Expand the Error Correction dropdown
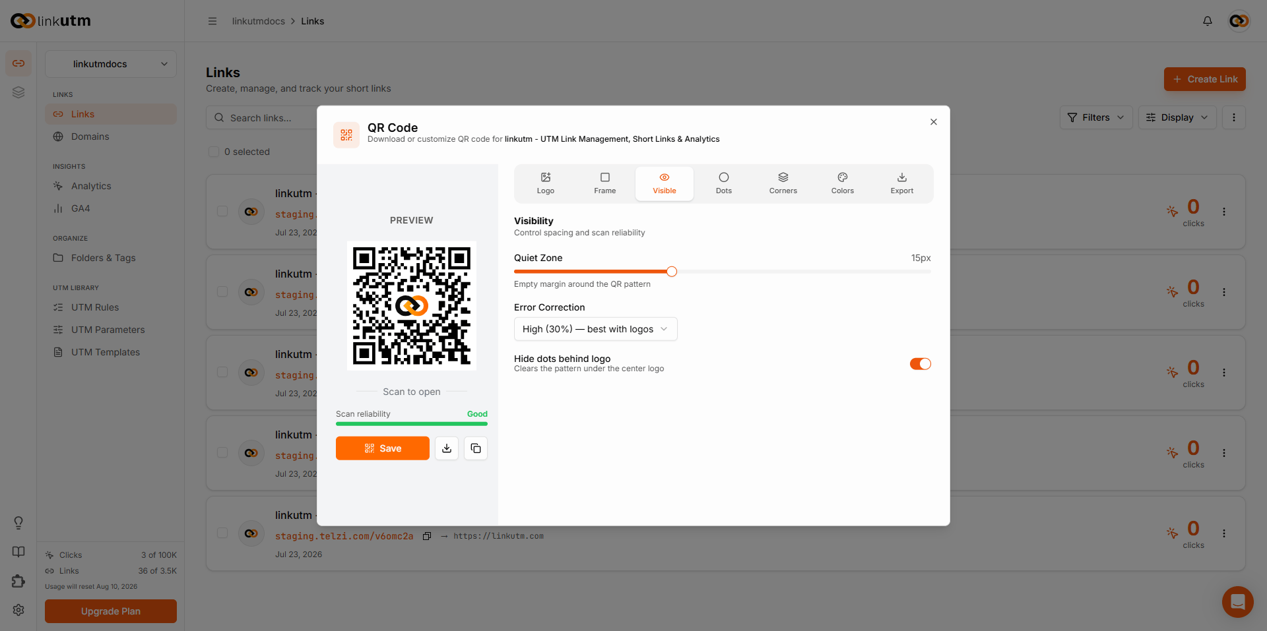 (596, 329)
